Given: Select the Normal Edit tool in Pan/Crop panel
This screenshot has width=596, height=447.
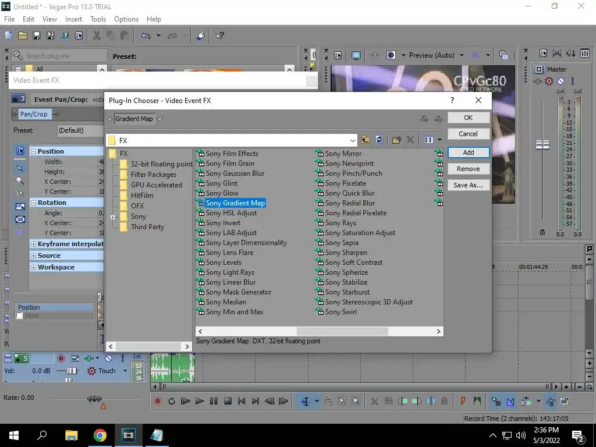Looking at the screenshot, I should click(20, 168).
